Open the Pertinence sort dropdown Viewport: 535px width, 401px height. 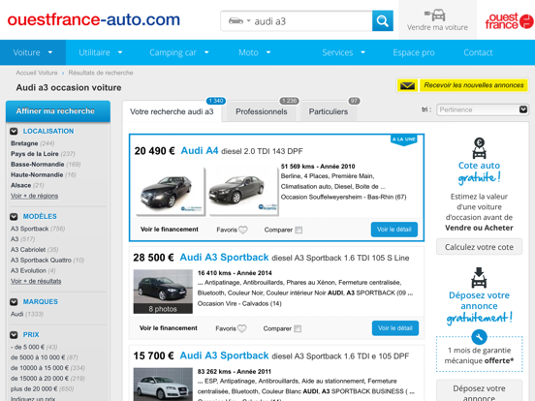click(482, 109)
